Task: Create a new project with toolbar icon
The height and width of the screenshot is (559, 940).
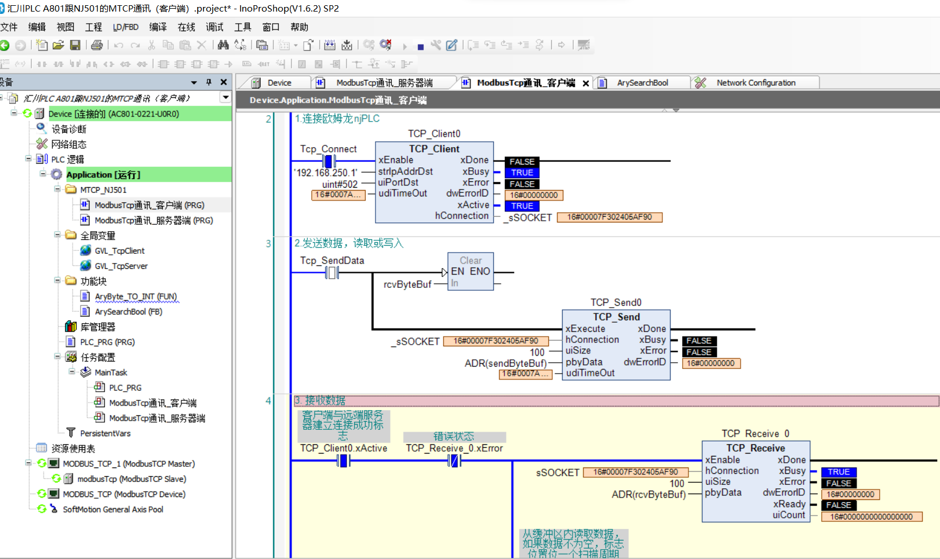Action: click(42, 45)
